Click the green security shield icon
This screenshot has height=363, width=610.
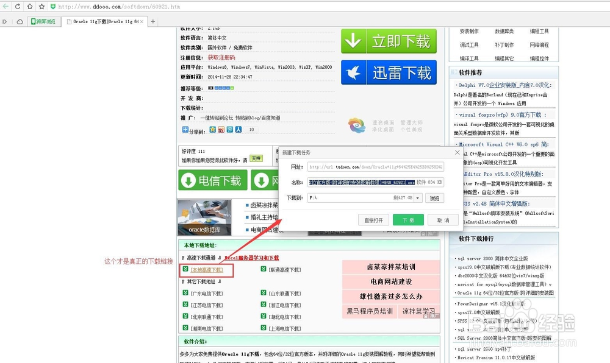53,7
